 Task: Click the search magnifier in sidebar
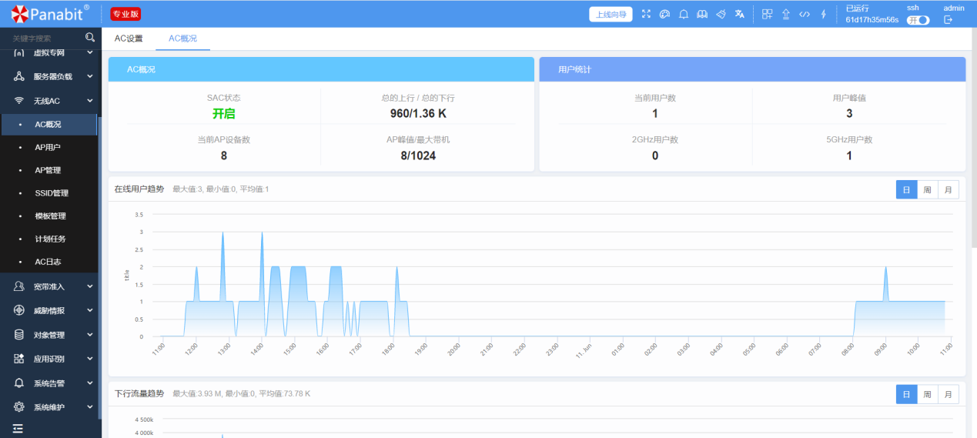(x=90, y=37)
